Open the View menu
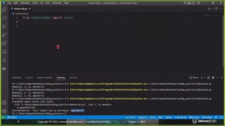225x126 pixels. pos(34,3)
